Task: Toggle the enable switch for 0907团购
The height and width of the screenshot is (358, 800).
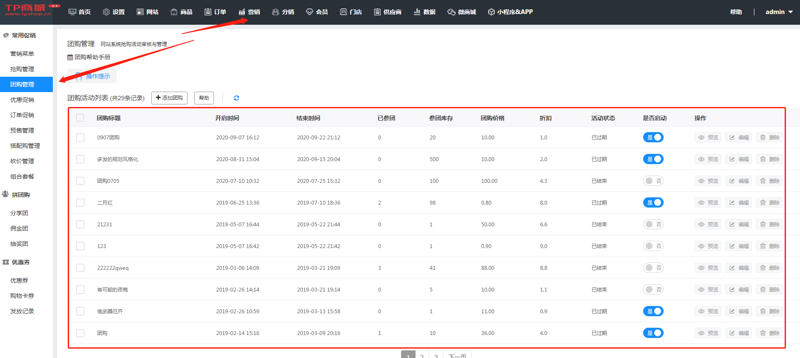Action: [653, 138]
